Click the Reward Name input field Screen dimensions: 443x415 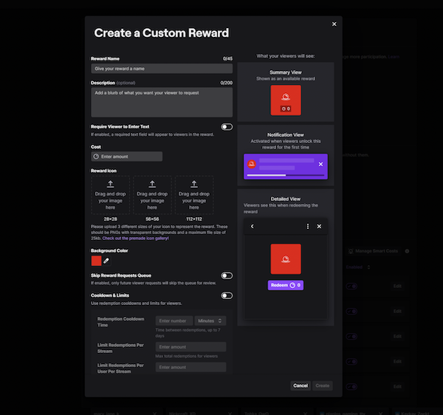(162, 69)
